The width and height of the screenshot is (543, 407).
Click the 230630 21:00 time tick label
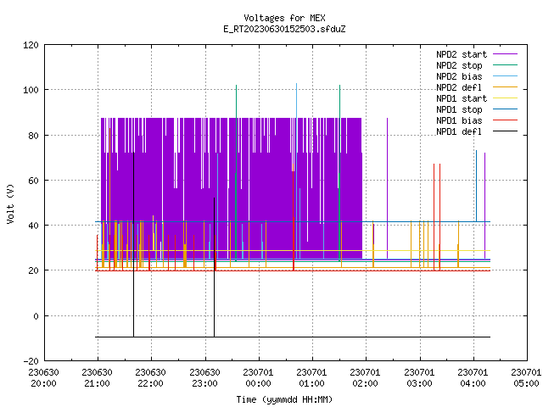tap(98, 378)
